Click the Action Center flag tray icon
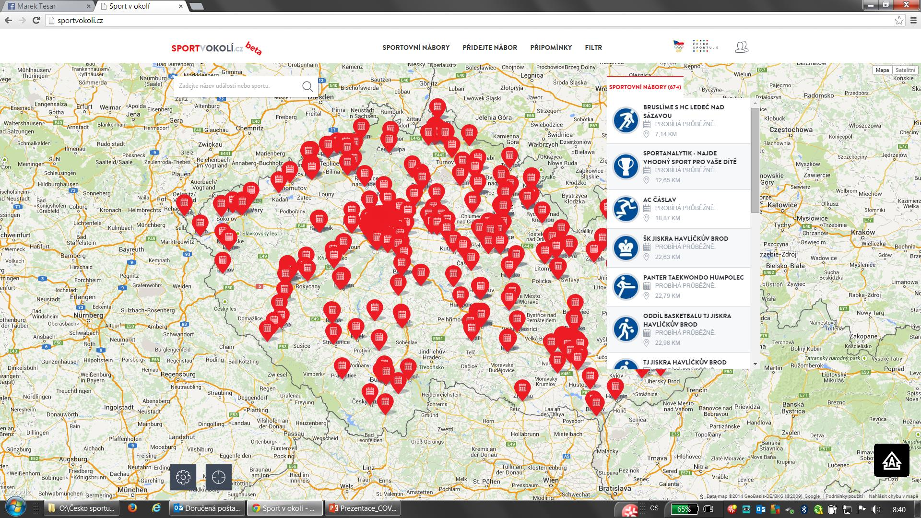Viewport: 921px width, 518px height. click(862, 509)
